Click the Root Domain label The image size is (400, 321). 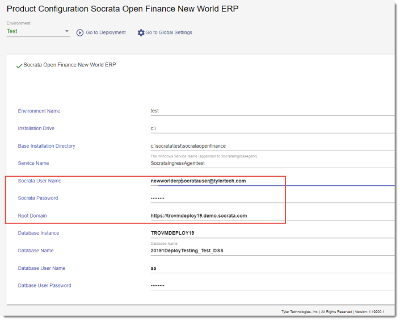point(32,216)
